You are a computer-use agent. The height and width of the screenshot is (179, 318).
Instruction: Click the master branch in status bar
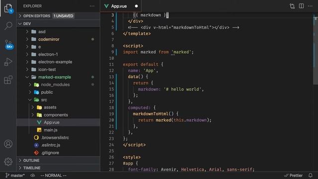15,176
